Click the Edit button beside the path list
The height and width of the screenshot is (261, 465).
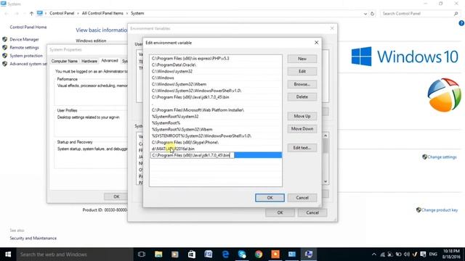click(302, 71)
